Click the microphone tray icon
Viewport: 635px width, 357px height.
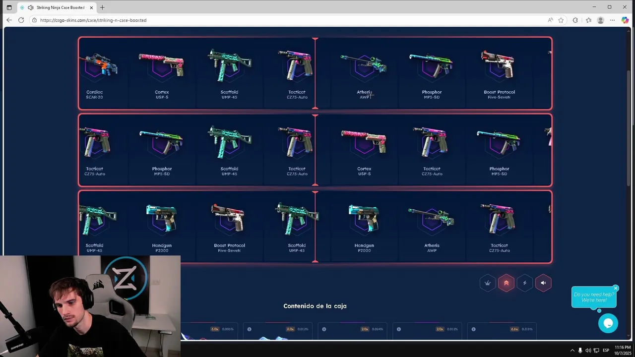tap(580, 351)
